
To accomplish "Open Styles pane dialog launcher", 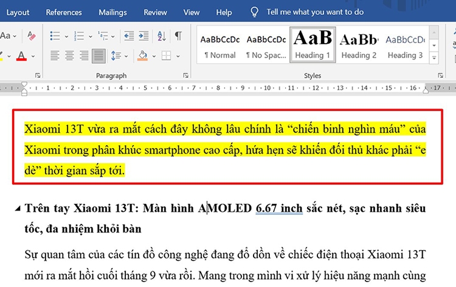I will pyautogui.click(x=440, y=75).
